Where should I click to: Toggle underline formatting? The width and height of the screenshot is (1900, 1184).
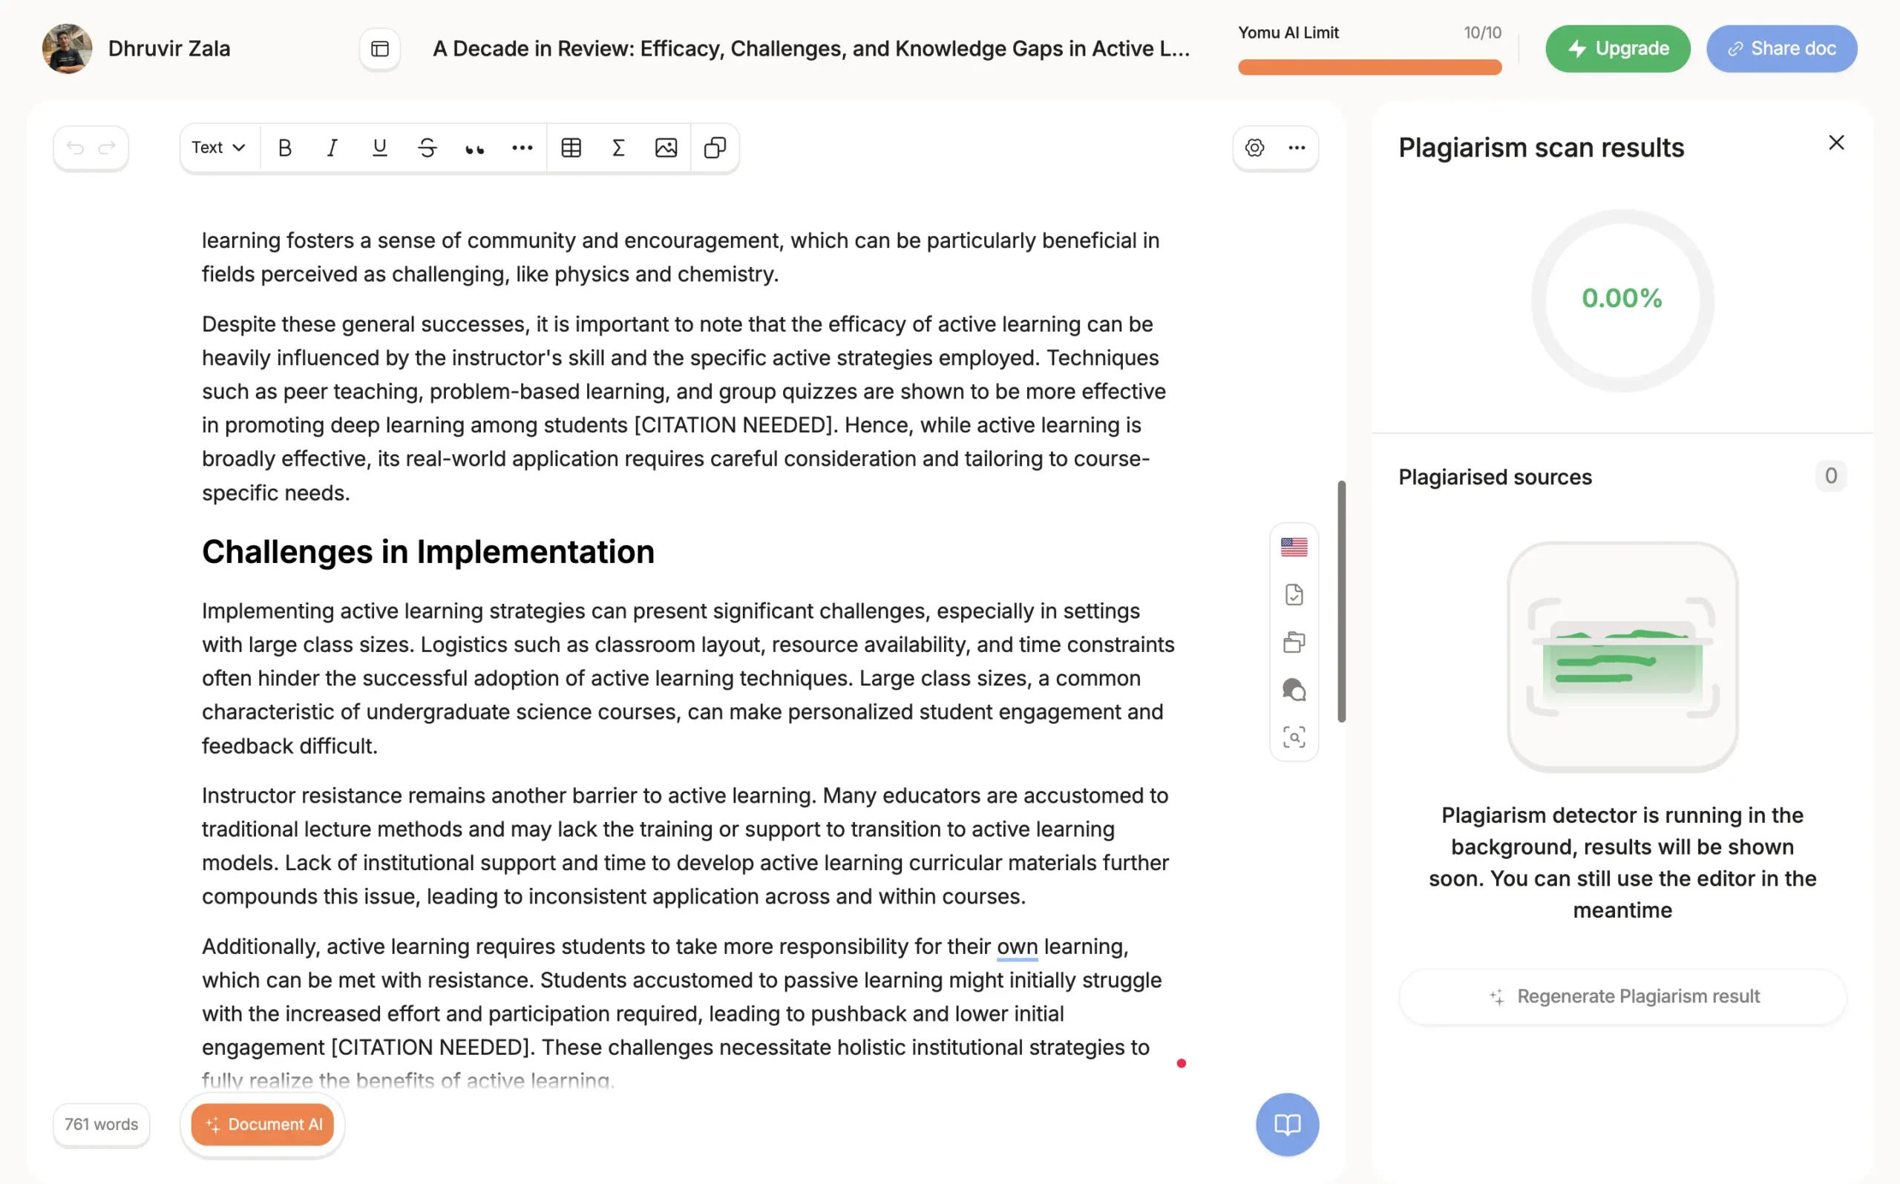(x=380, y=147)
